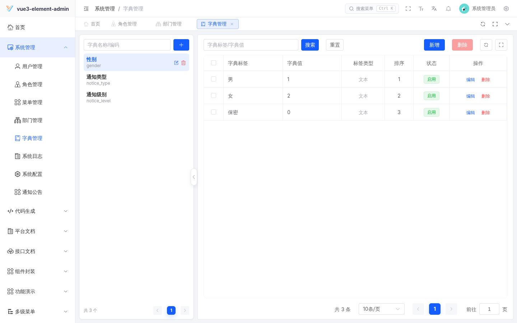Check the row for 女
Image resolution: width=517 pixels, height=323 pixels.
tap(214, 95)
